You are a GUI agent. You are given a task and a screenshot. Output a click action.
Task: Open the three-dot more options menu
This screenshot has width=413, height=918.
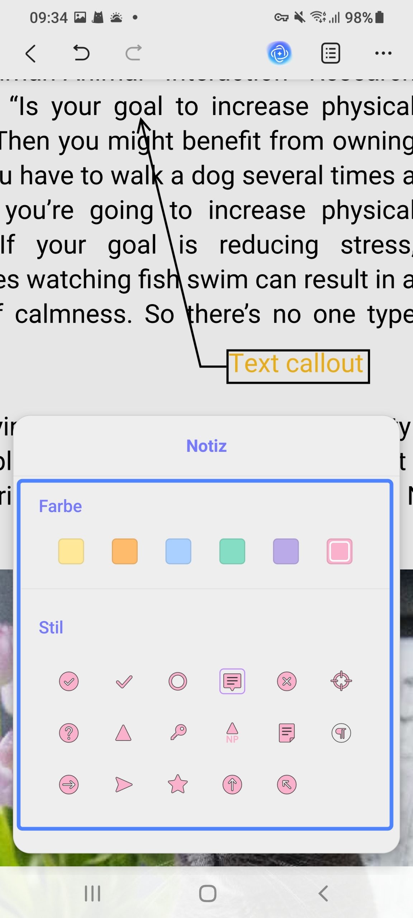tap(383, 53)
